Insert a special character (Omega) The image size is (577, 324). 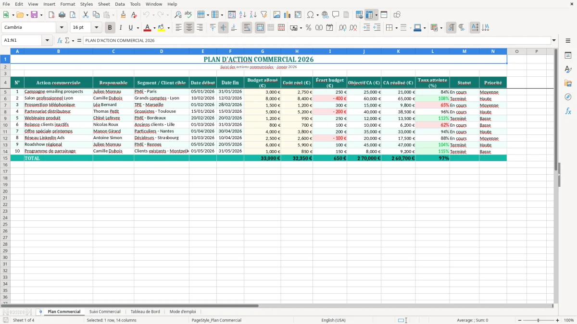coord(310,15)
